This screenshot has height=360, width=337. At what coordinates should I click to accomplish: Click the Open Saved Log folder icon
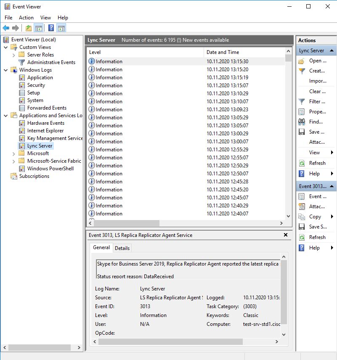click(x=302, y=61)
